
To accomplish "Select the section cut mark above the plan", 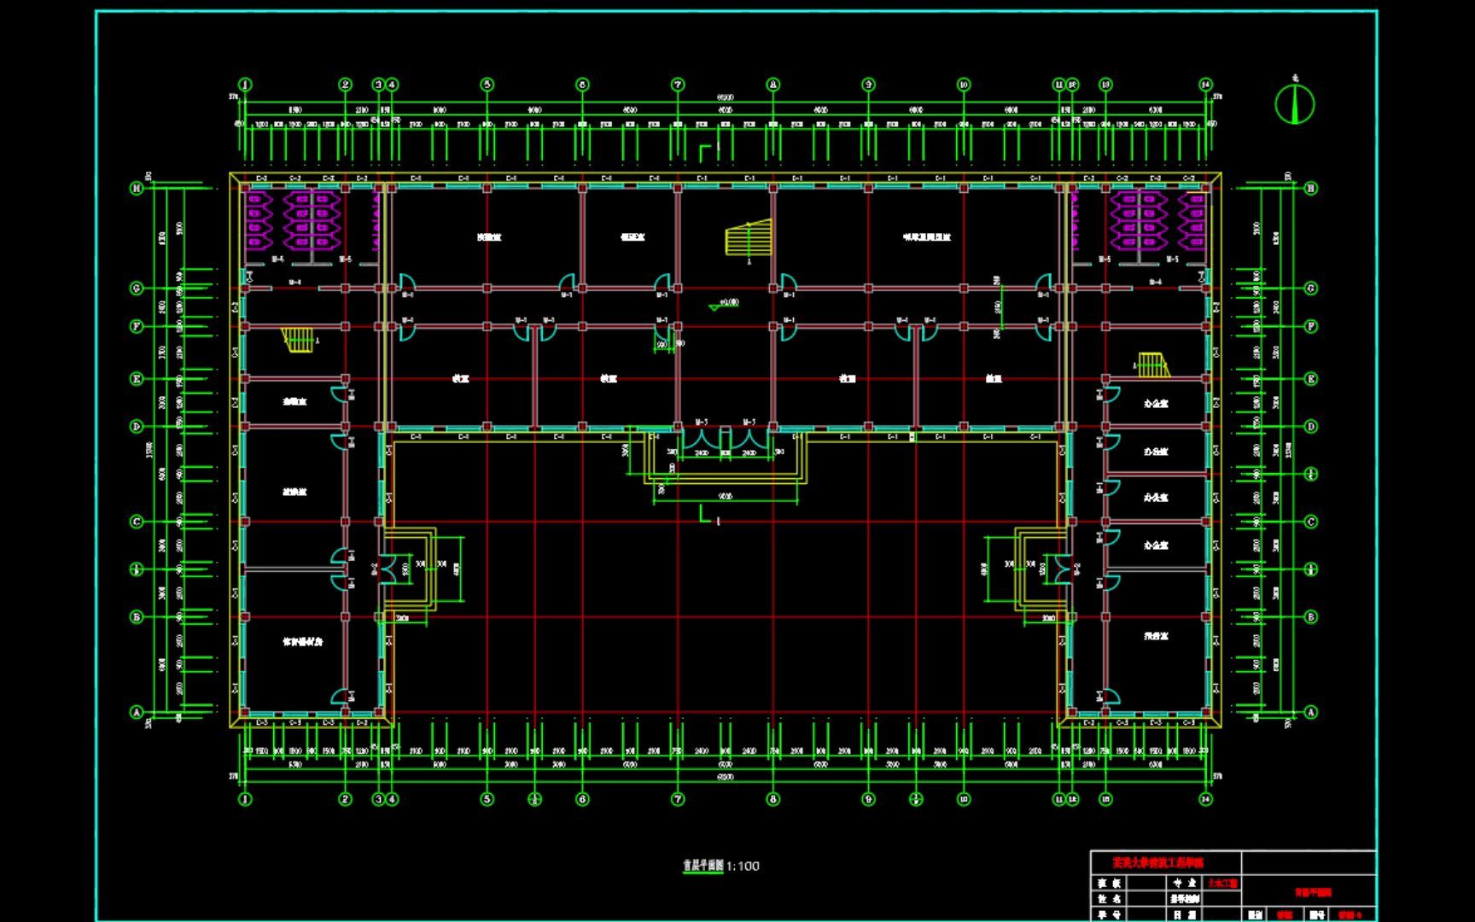I will [708, 152].
